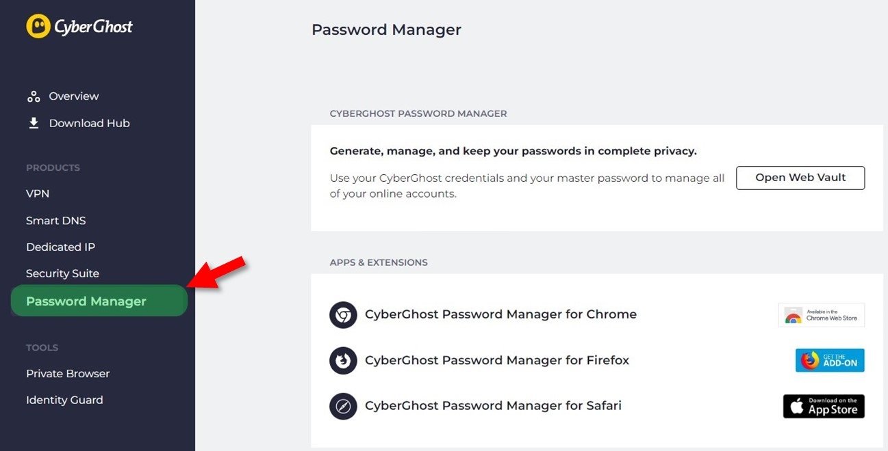Click the Firefox Get the Add-on badge

830,360
